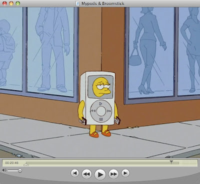This screenshot has width=200, height=184.
Task: Click the selection marker at timeline start
Action: click(x=26, y=164)
